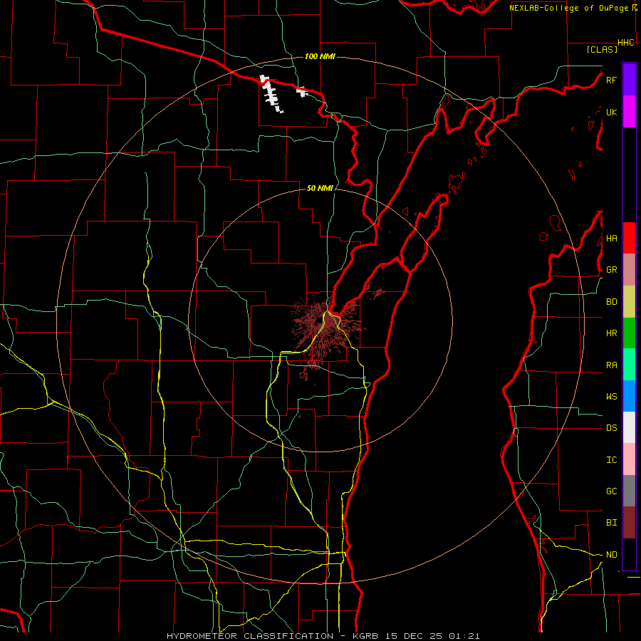This screenshot has width=641, height=641.
Task: Click the 'GC' legend label
Action: [612, 491]
